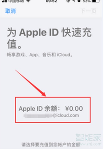This screenshot has width=104, height=149.
Task: Tap 取消 to cancel top-up
Action: (10, 11)
